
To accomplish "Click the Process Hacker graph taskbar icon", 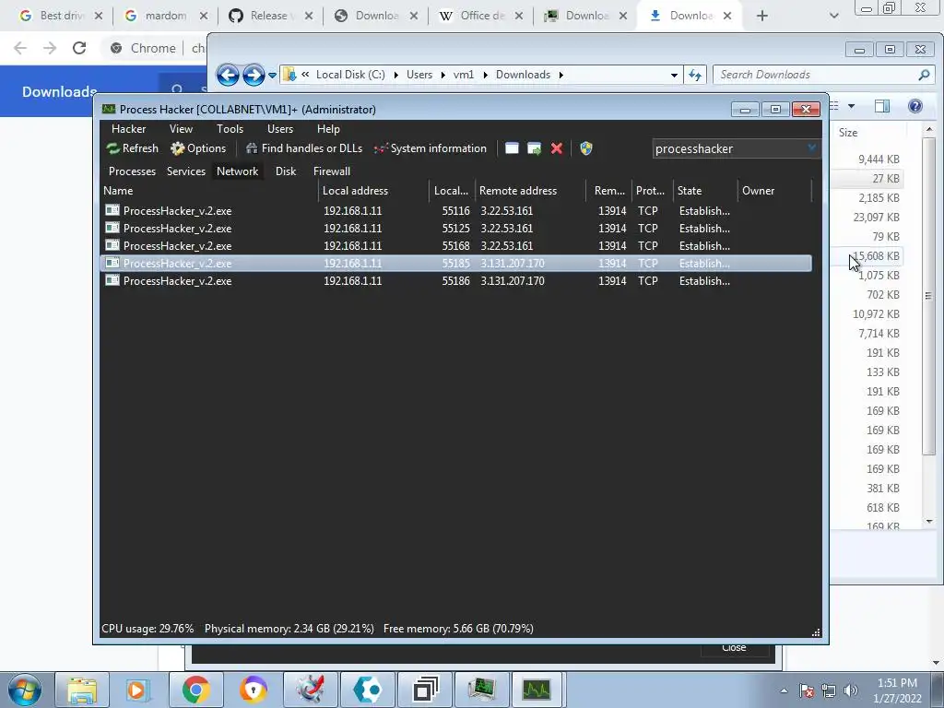I will (x=536, y=690).
